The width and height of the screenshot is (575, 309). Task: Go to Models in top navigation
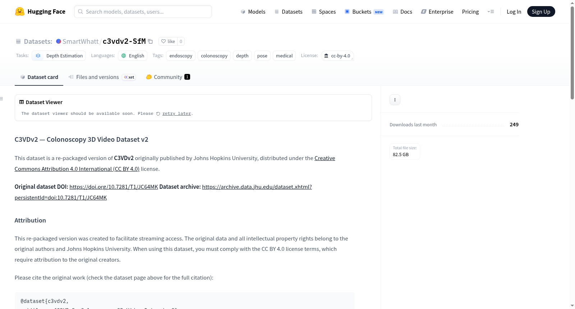(x=253, y=12)
